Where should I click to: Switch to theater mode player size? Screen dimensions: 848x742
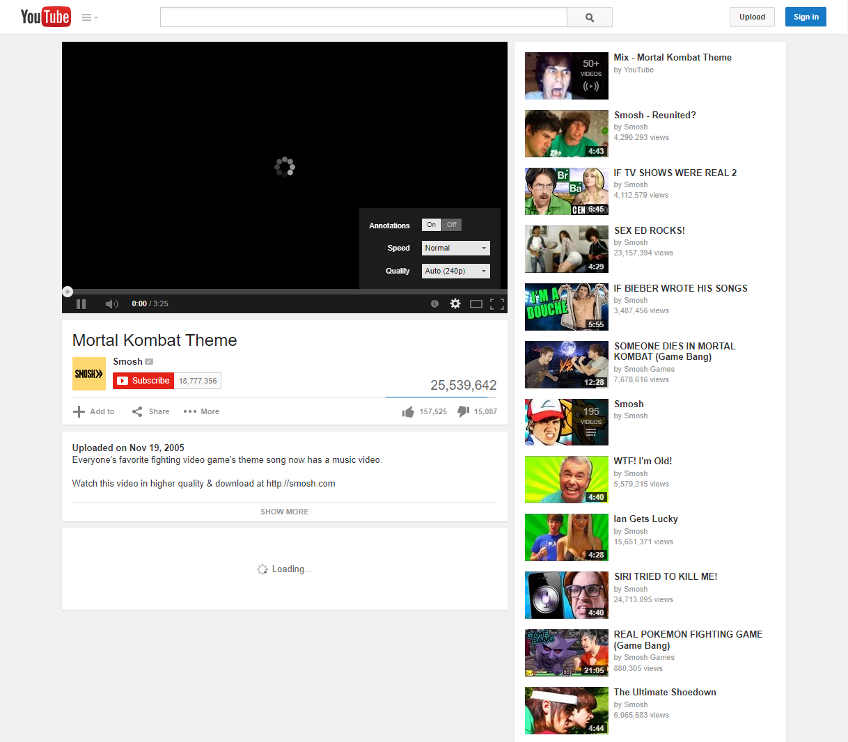pos(476,304)
